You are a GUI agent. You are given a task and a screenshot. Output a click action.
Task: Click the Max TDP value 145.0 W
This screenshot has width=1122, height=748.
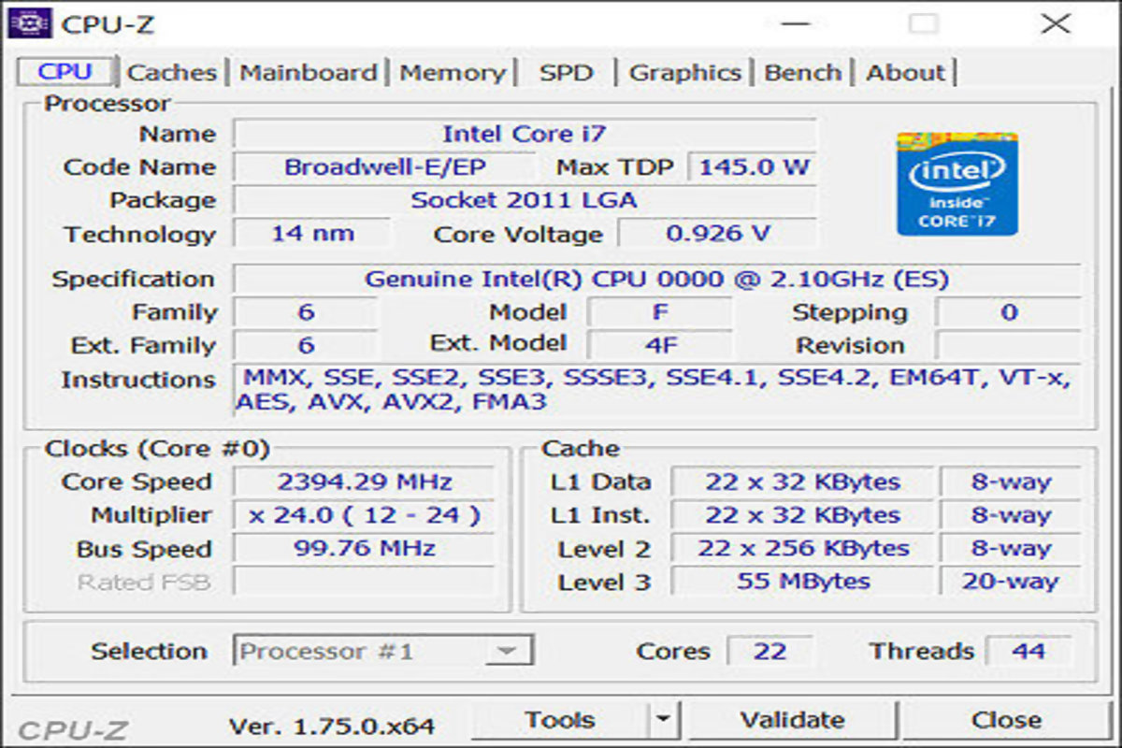pyautogui.click(x=753, y=167)
